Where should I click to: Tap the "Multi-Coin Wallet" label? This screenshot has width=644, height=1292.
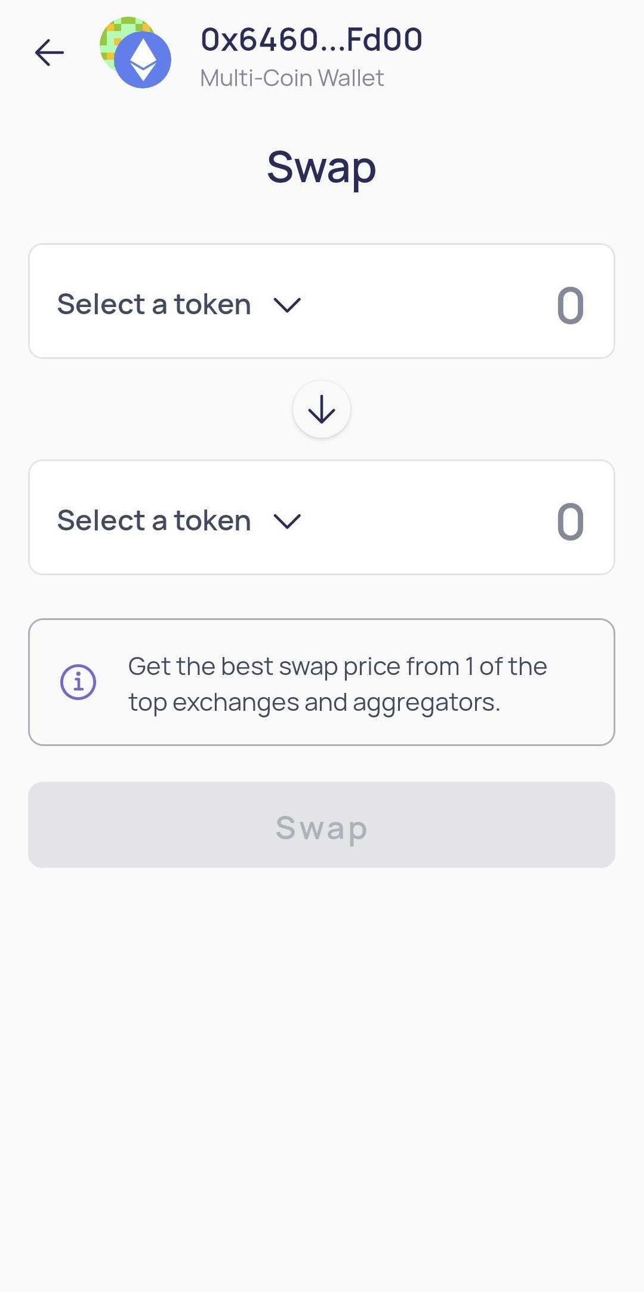292,78
